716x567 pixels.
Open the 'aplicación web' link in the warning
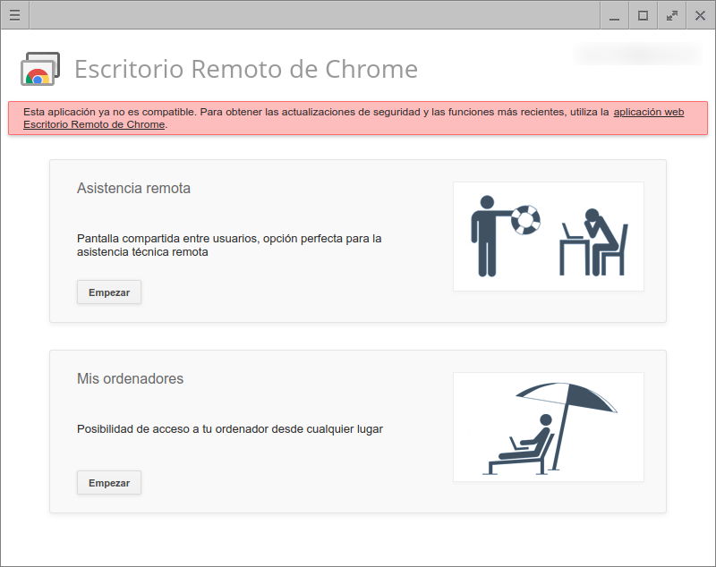[648, 112]
